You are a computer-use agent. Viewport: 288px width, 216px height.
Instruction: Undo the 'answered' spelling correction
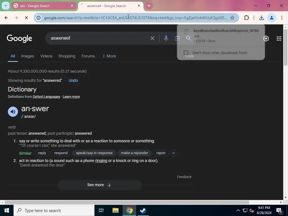[x=73, y=80]
